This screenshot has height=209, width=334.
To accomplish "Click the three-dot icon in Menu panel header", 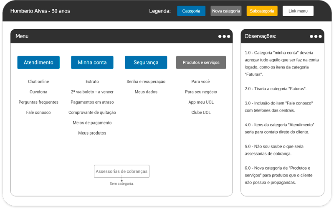I will 224,36.
